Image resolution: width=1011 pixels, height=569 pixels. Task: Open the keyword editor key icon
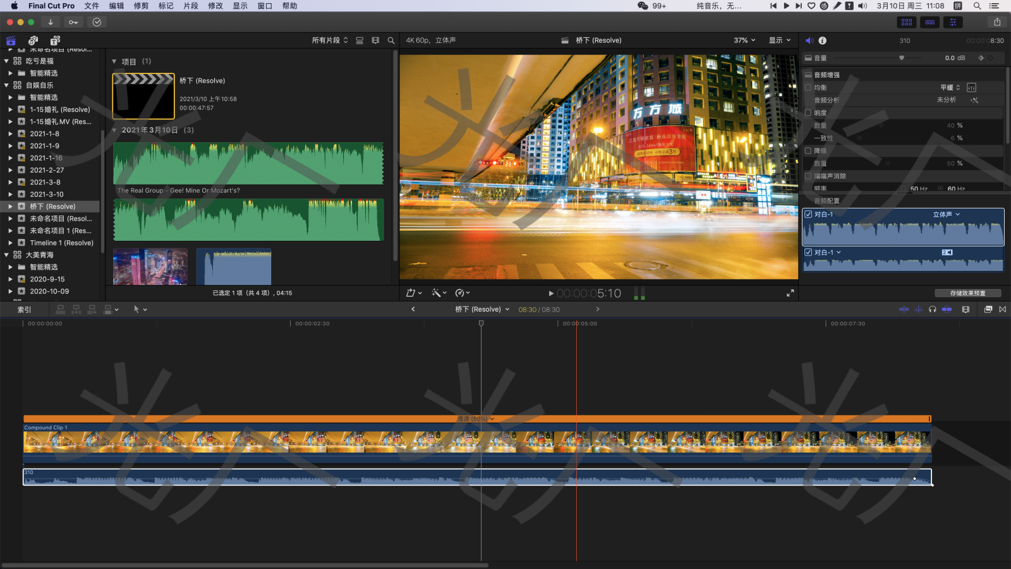tap(73, 22)
